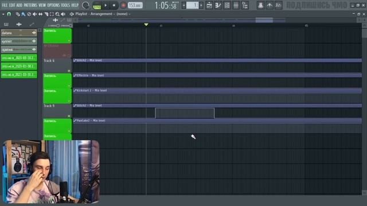This screenshot has width=367, height=206.
Task: Mute Track 9 using its LED
Action: (x=69, y=116)
